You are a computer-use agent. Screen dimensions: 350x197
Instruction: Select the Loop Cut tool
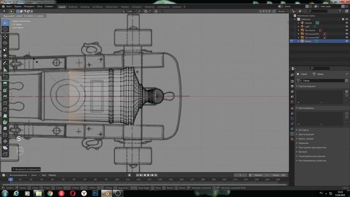tap(5, 103)
